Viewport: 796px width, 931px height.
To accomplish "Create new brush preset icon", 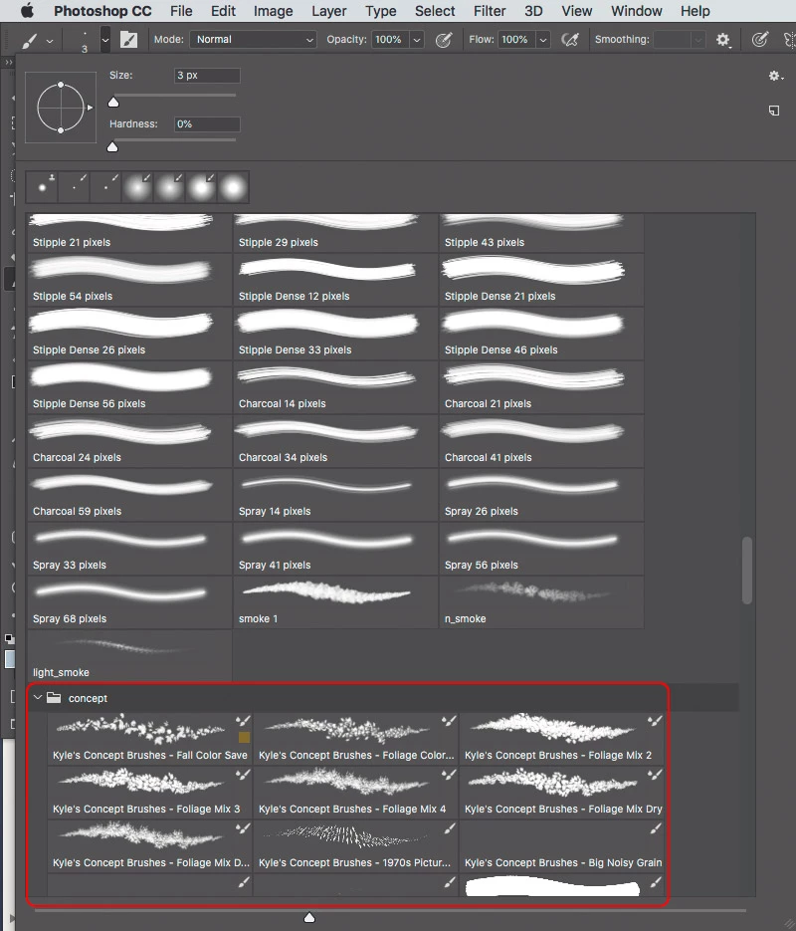I will [774, 111].
